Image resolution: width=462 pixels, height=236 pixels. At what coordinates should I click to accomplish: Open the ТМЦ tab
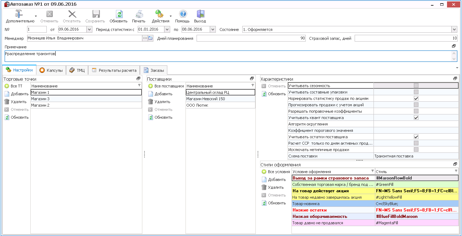[x=77, y=70]
